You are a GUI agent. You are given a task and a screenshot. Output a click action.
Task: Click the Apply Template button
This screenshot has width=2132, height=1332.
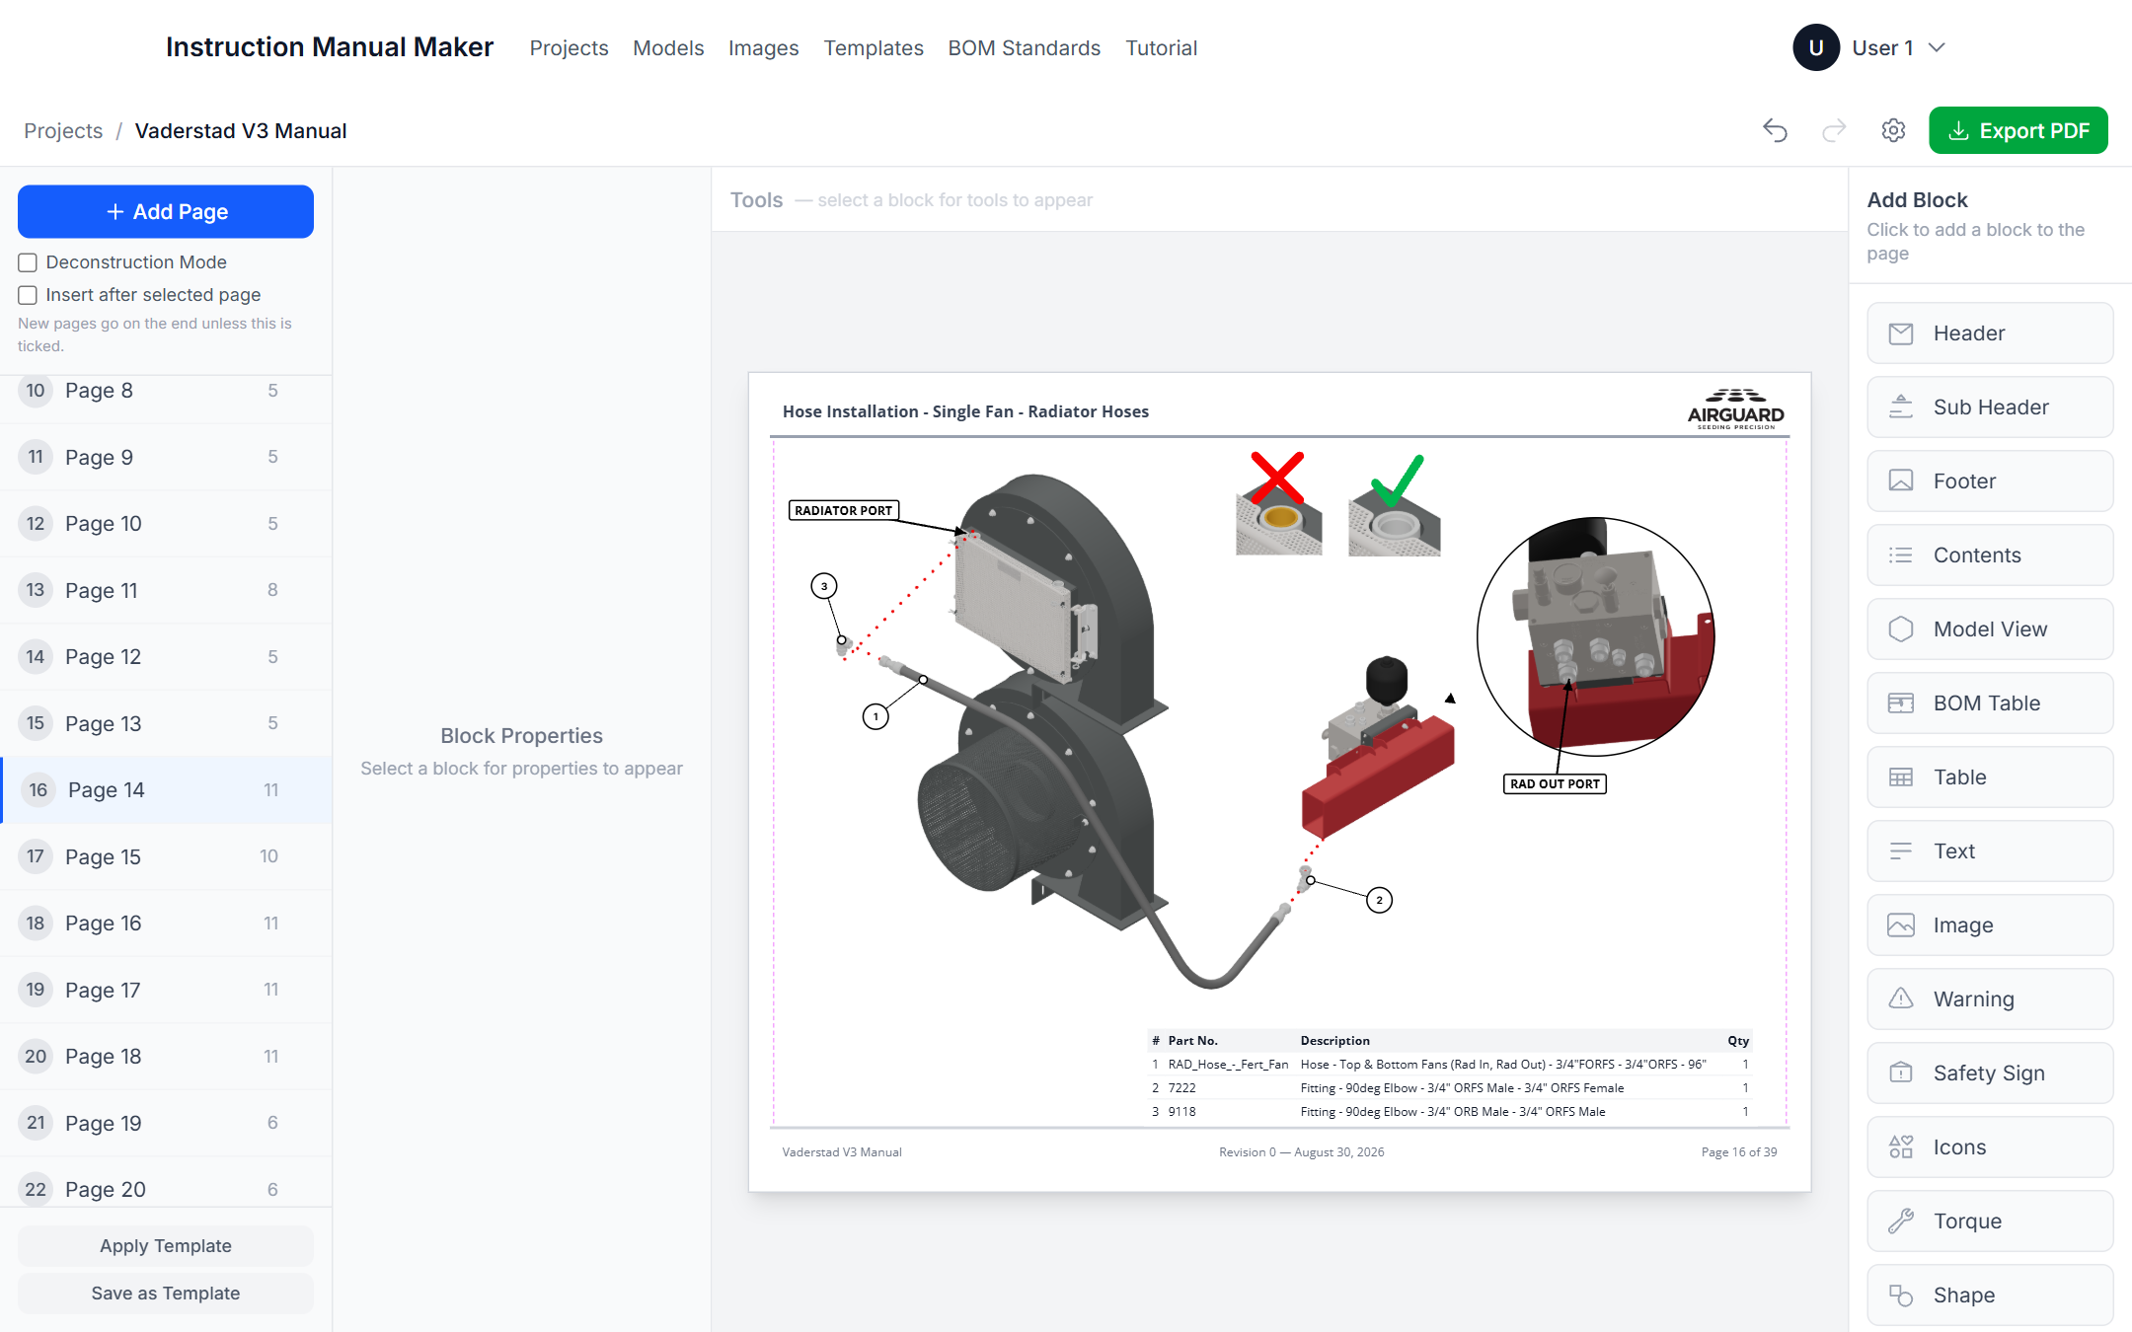click(166, 1246)
